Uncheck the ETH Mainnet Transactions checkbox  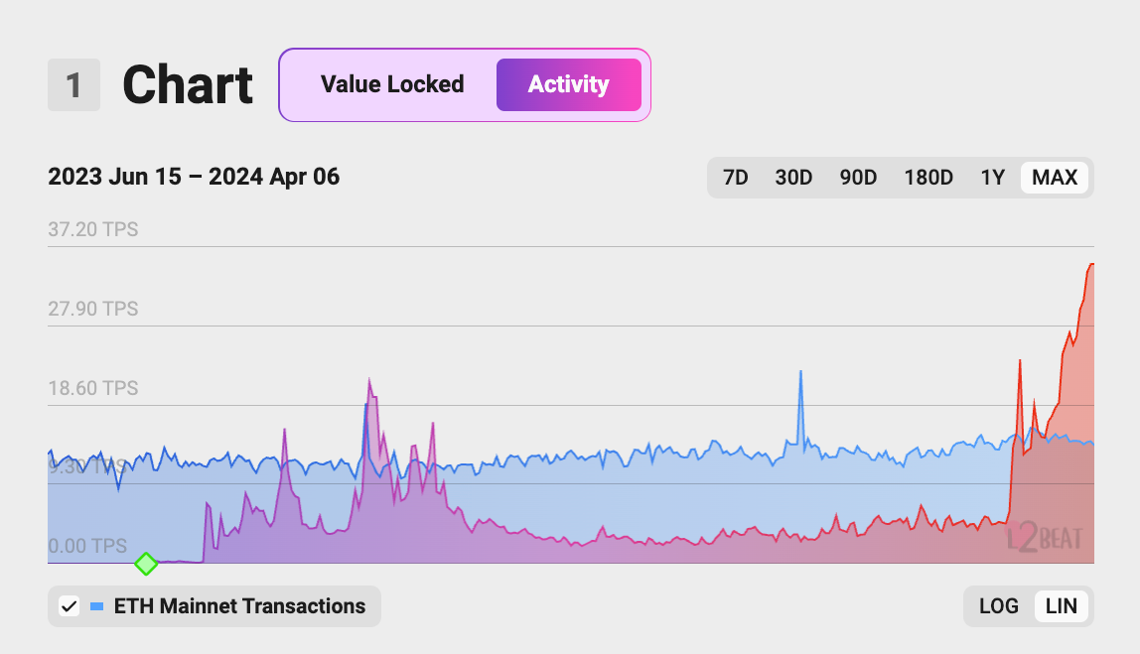(x=69, y=605)
